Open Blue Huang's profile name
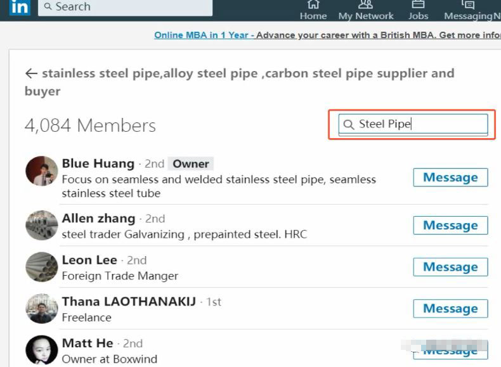This screenshot has width=501, height=367. click(x=98, y=164)
